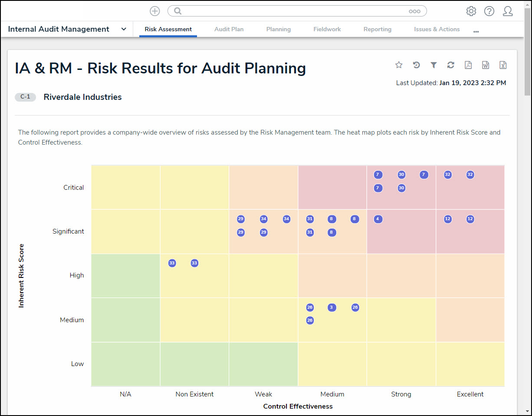Open the admin settings gear

coord(471,11)
